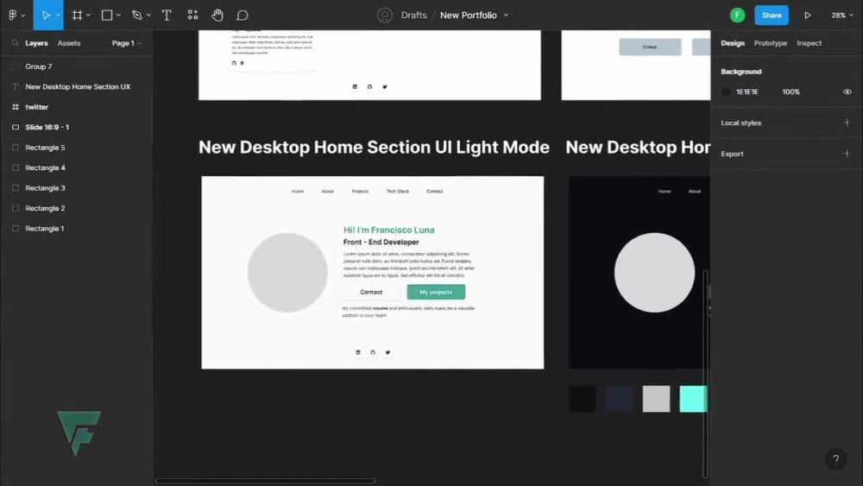Switch to the Layers tab
This screenshot has width=863, height=486.
coord(36,43)
